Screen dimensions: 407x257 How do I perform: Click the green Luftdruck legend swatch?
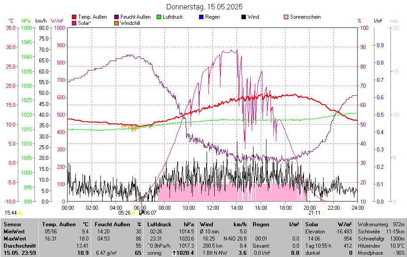point(158,17)
